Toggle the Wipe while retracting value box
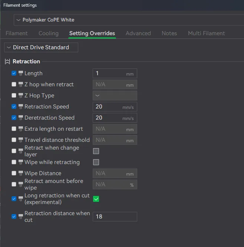Screen dimensions: 244x247 [96, 162]
